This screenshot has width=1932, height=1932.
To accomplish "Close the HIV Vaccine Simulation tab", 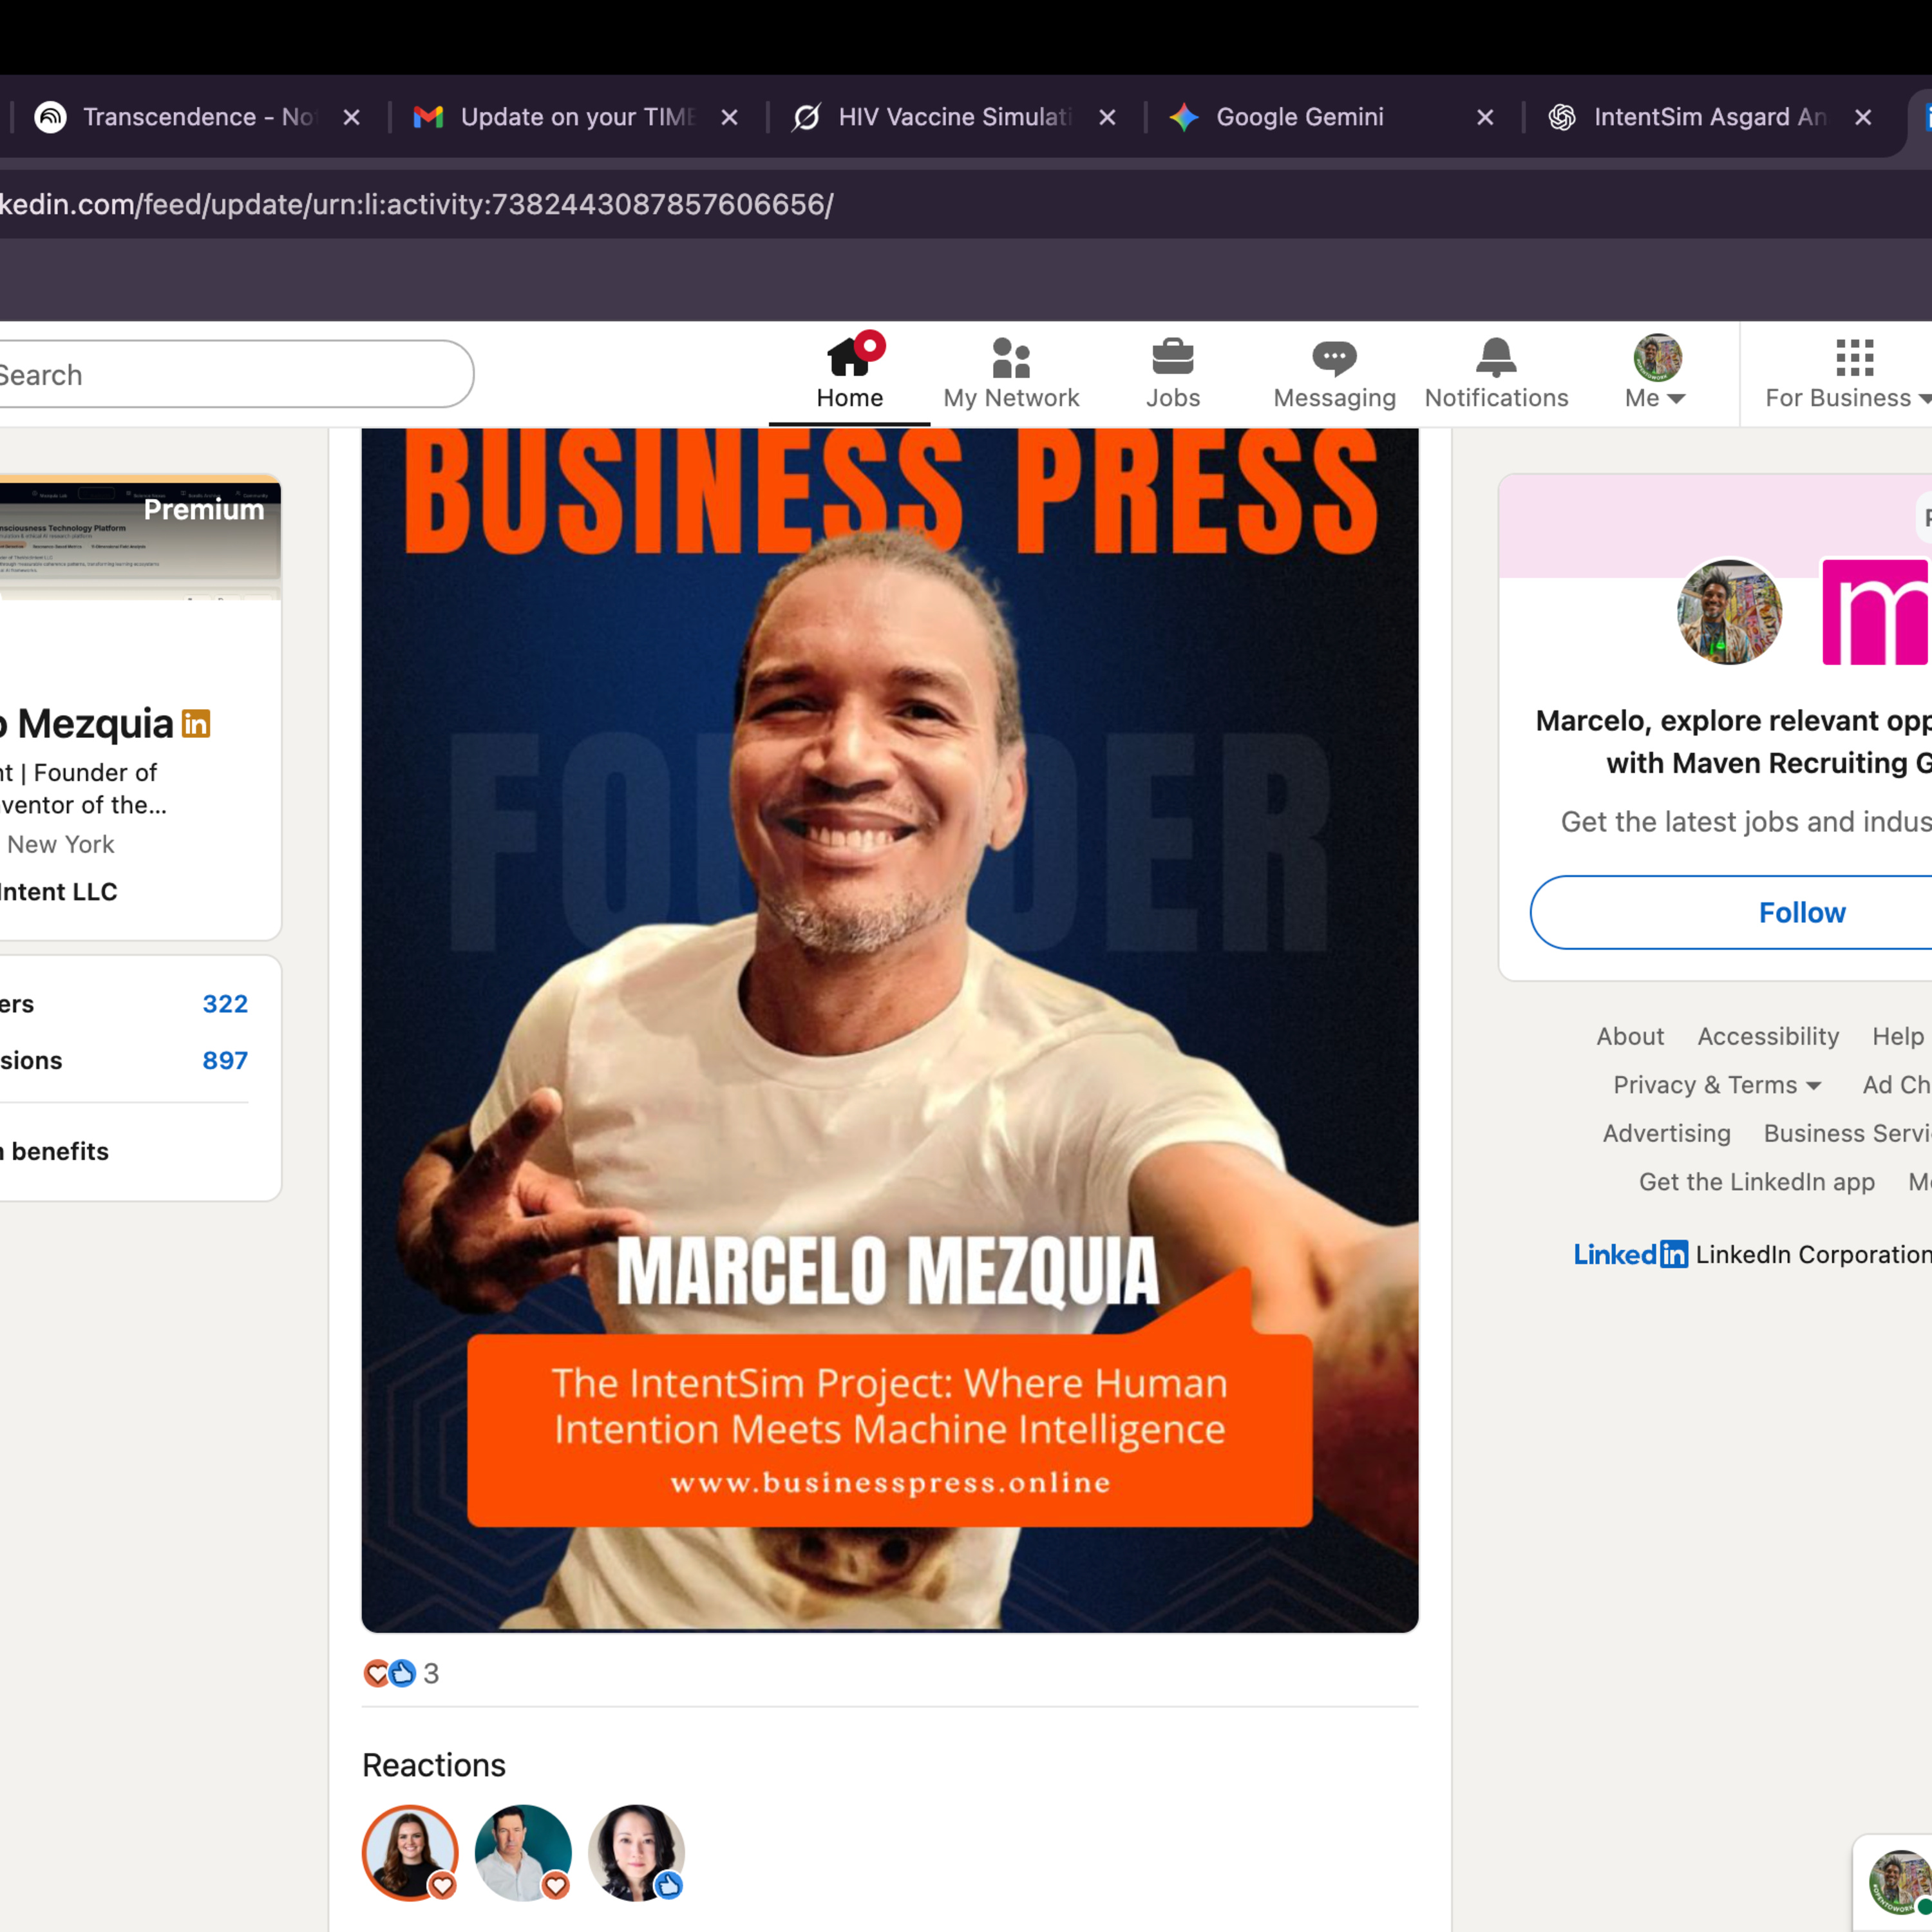I will pyautogui.click(x=1107, y=117).
